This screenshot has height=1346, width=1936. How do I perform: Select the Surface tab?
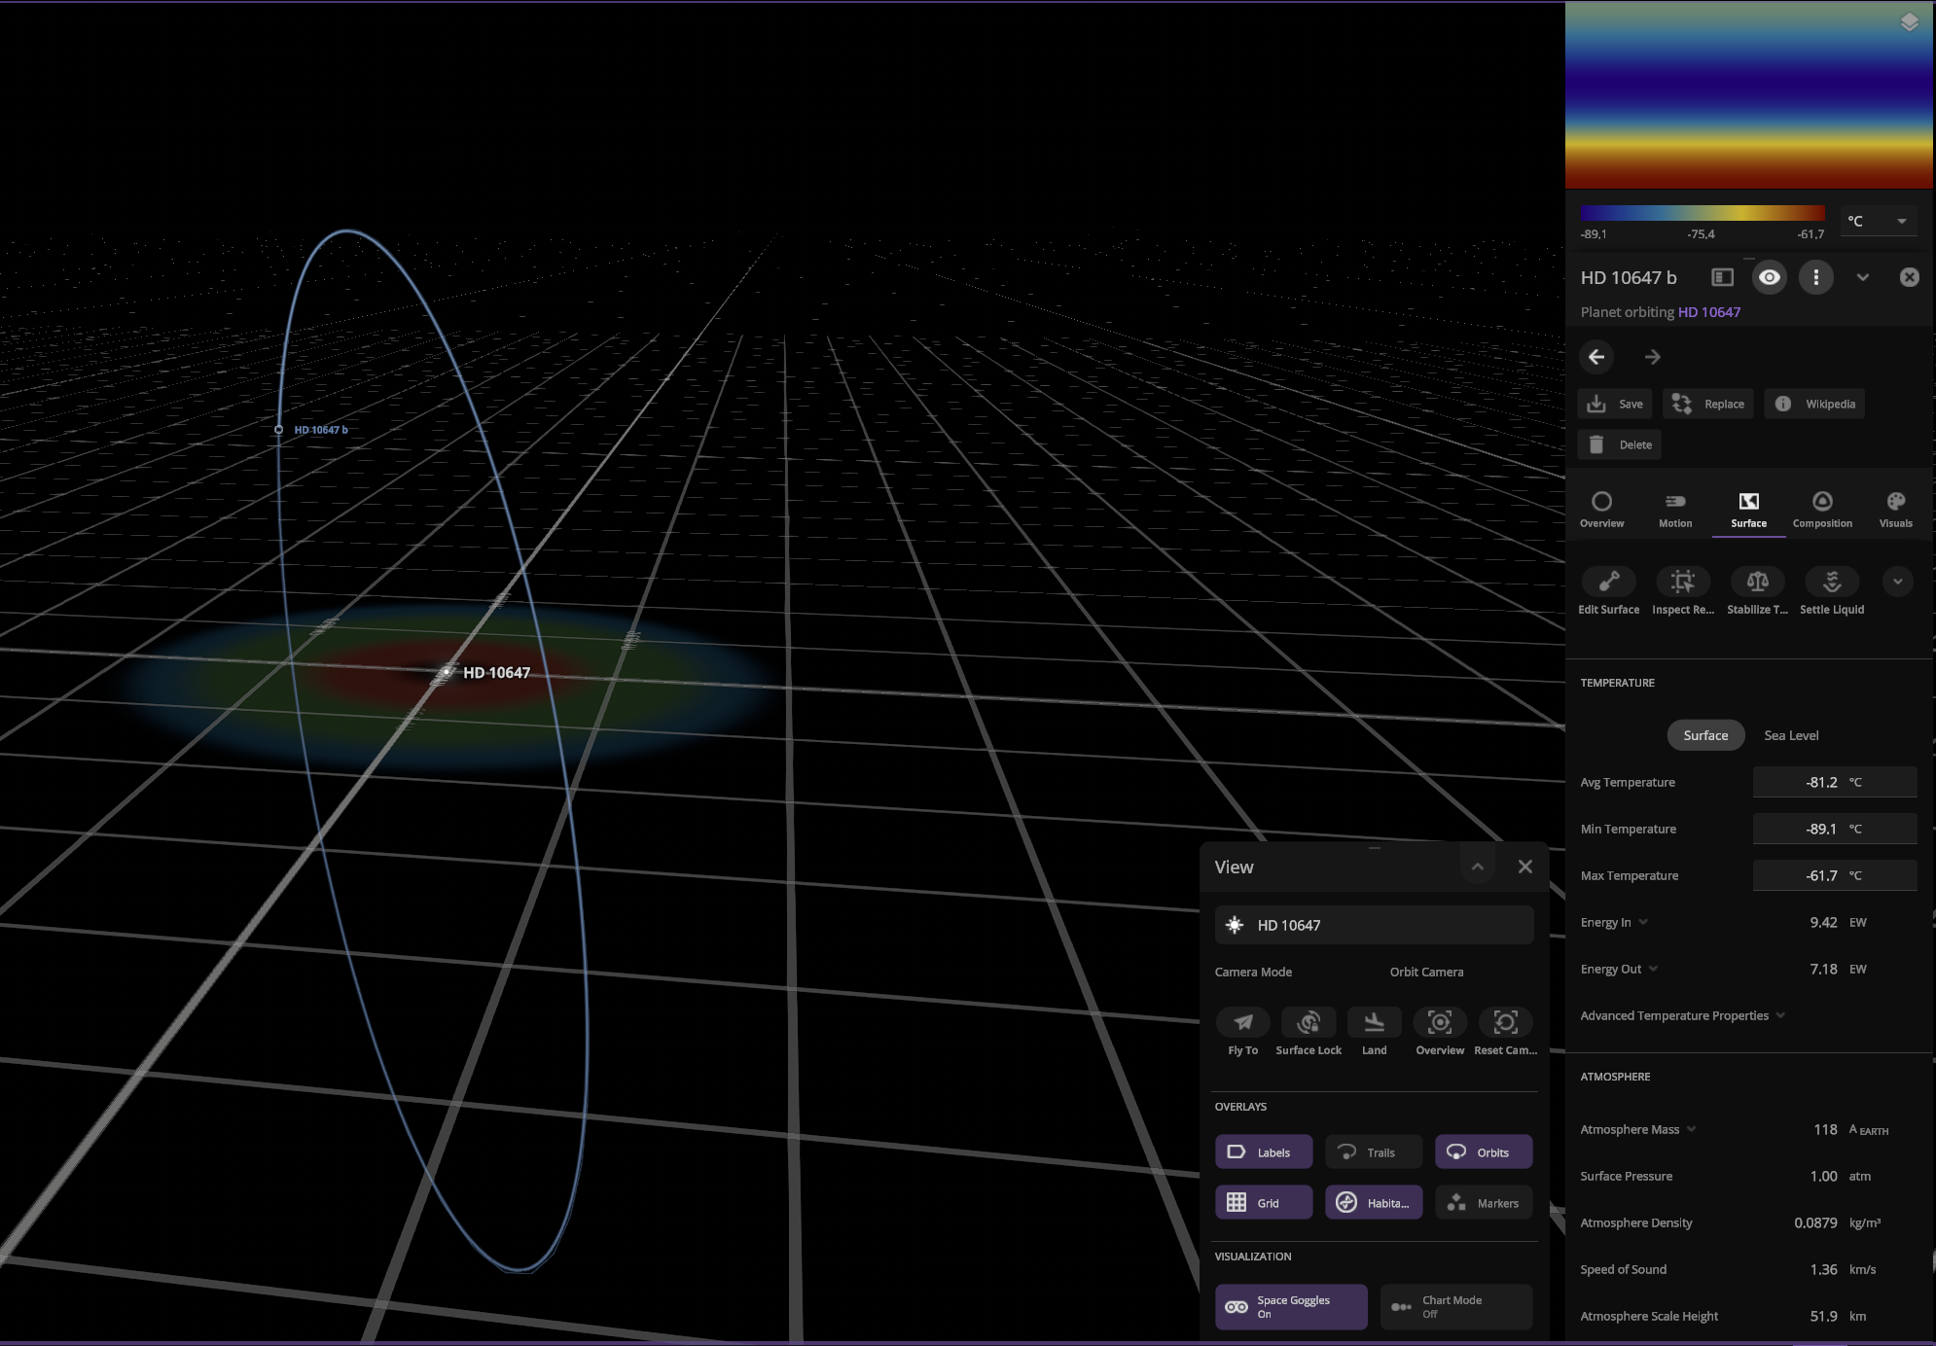point(1748,510)
